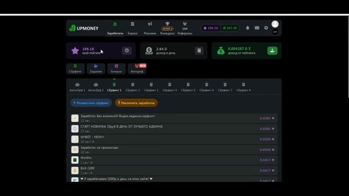Switch to Сёрфинг 2 tab
This screenshot has height=196, width=349.
(x=133, y=87)
